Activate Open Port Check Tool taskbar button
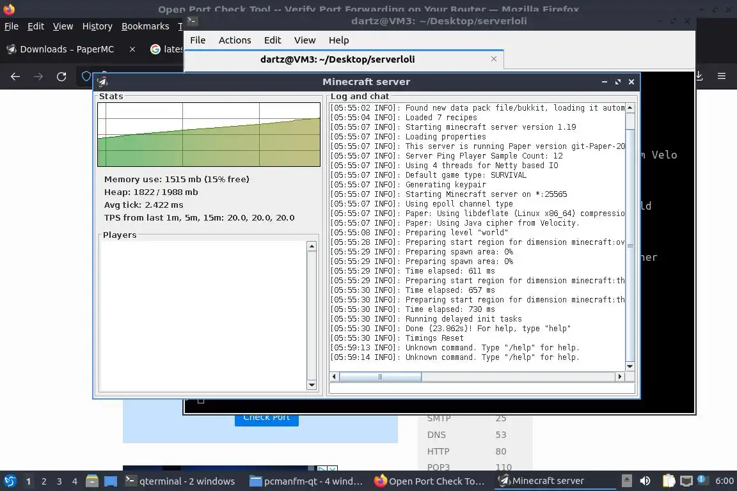Viewport: 737px width, 491px height. click(430, 481)
